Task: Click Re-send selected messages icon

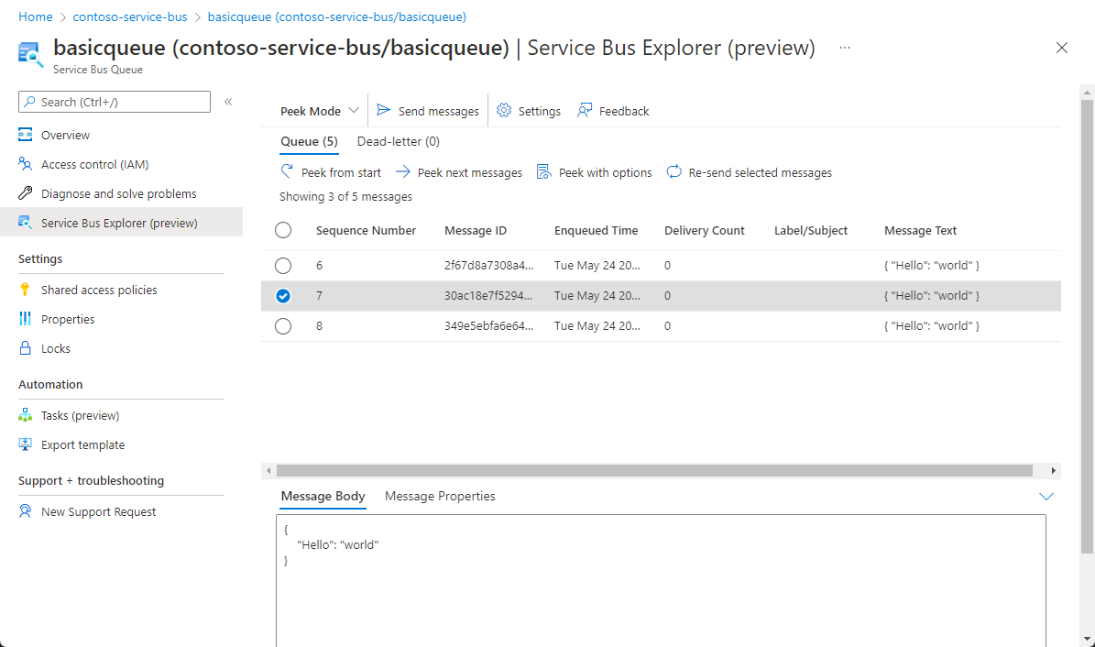Action: tap(674, 171)
